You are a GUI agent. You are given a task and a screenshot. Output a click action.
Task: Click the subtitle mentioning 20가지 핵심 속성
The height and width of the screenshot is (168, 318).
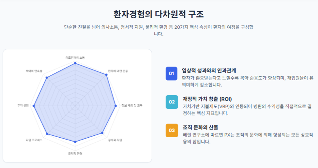pyautogui.click(x=159, y=30)
